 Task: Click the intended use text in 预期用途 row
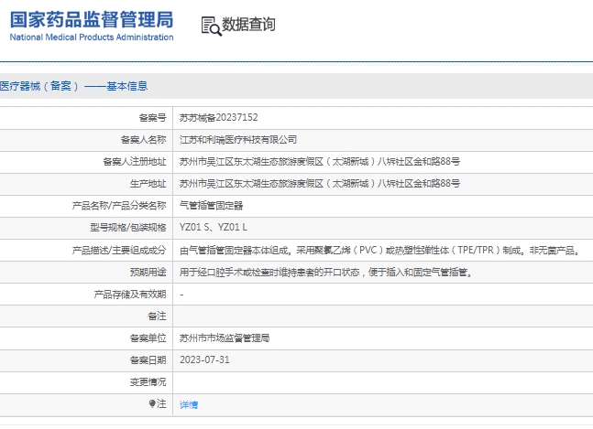click(326, 272)
